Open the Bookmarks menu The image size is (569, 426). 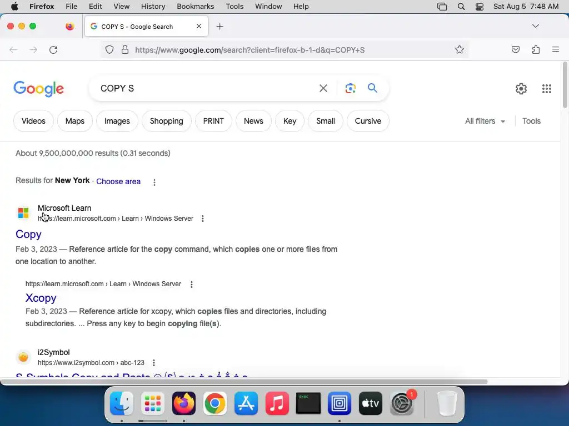tap(195, 6)
